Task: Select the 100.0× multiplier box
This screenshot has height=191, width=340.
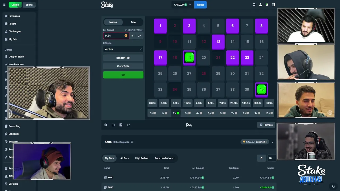Action: (x=246, y=103)
